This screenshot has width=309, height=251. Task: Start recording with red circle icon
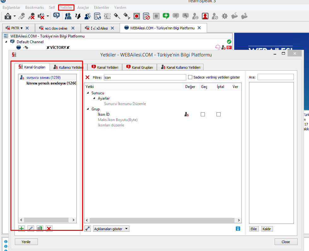pyautogui.click(x=136, y=16)
